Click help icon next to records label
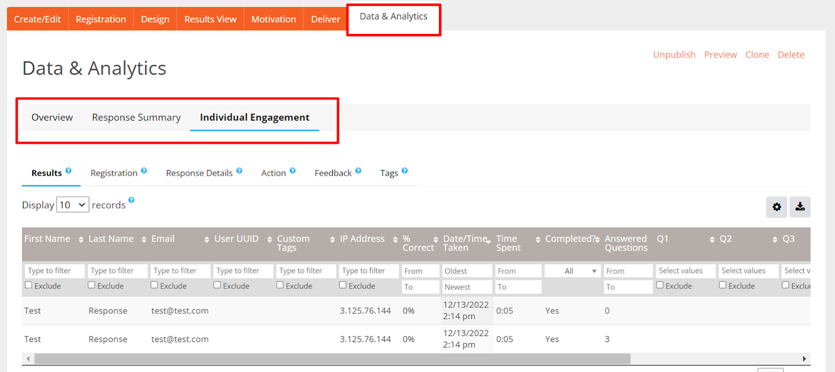The height and width of the screenshot is (372, 835). point(132,200)
